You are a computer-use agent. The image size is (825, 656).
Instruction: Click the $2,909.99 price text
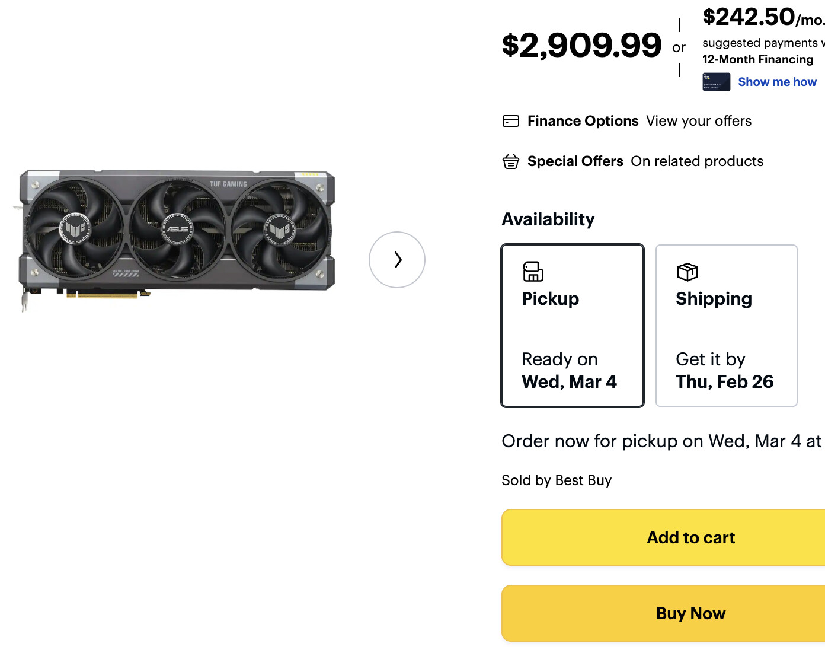click(x=581, y=46)
